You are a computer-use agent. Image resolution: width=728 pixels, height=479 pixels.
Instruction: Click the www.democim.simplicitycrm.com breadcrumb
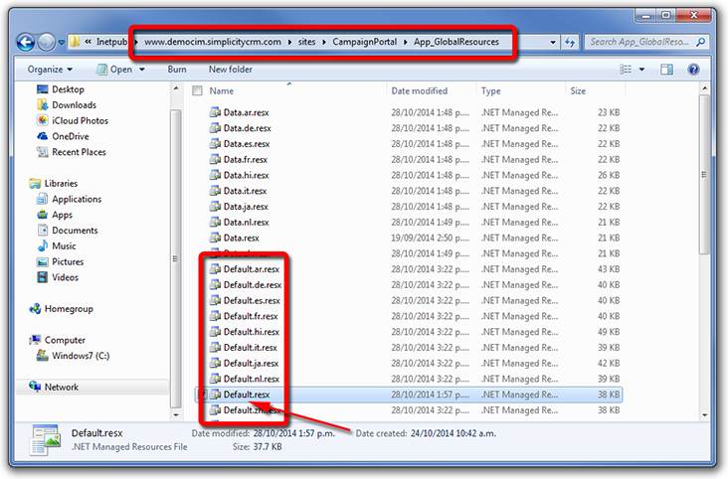pyautogui.click(x=213, y=42)
